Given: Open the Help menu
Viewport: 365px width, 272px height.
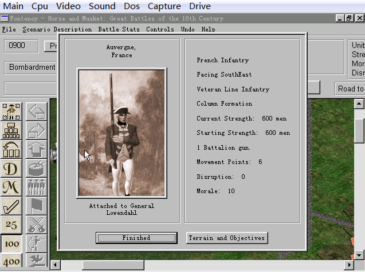Looking at the screenshot, I should (x=208, y=29).
